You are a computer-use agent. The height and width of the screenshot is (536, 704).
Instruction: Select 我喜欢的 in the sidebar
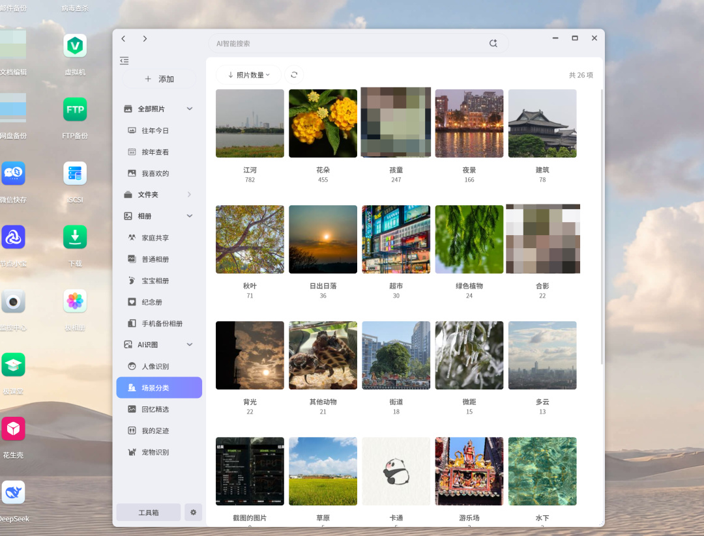point(159,173)
